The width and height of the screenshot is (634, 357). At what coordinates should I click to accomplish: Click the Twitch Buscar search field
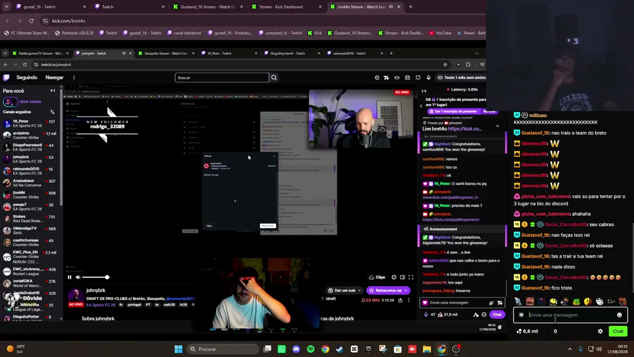[x=222, y=77]
